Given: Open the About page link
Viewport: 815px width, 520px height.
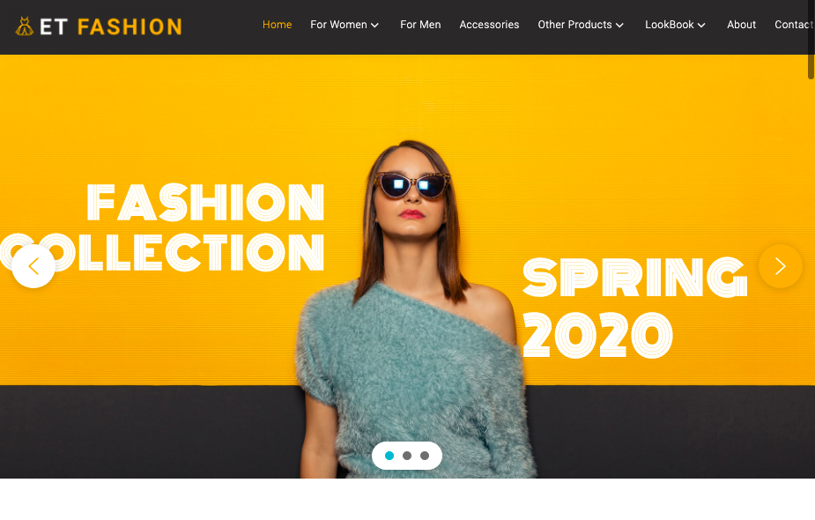Looking at the screenshot, I should point(741,25).
